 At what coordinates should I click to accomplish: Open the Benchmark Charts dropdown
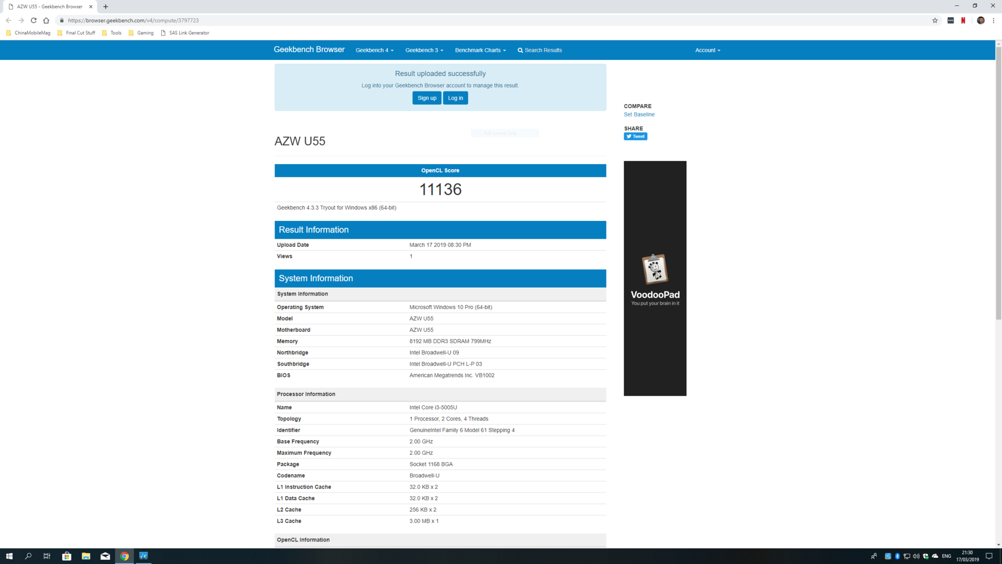[480, 50]
